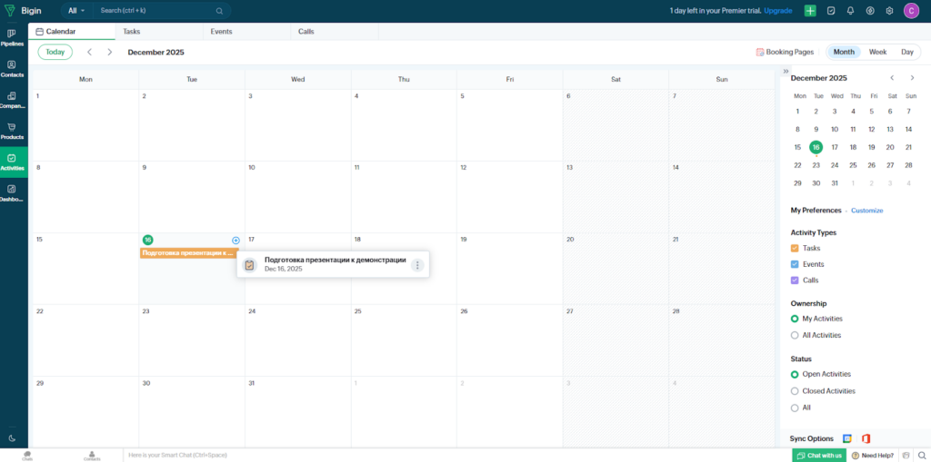
Task: Switch to the Calls tab
Action: click(335, 32)
